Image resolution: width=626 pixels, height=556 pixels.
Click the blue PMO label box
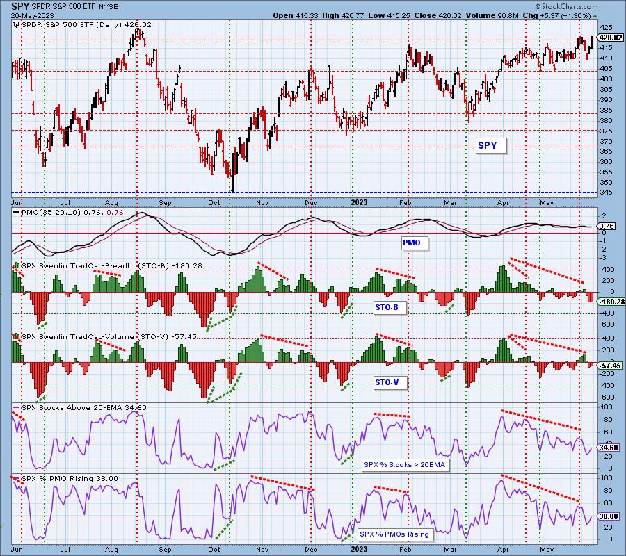click(x=415, y=243)
